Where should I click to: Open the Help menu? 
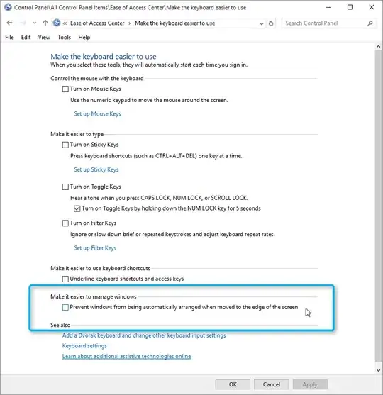[x=84, y=38]
